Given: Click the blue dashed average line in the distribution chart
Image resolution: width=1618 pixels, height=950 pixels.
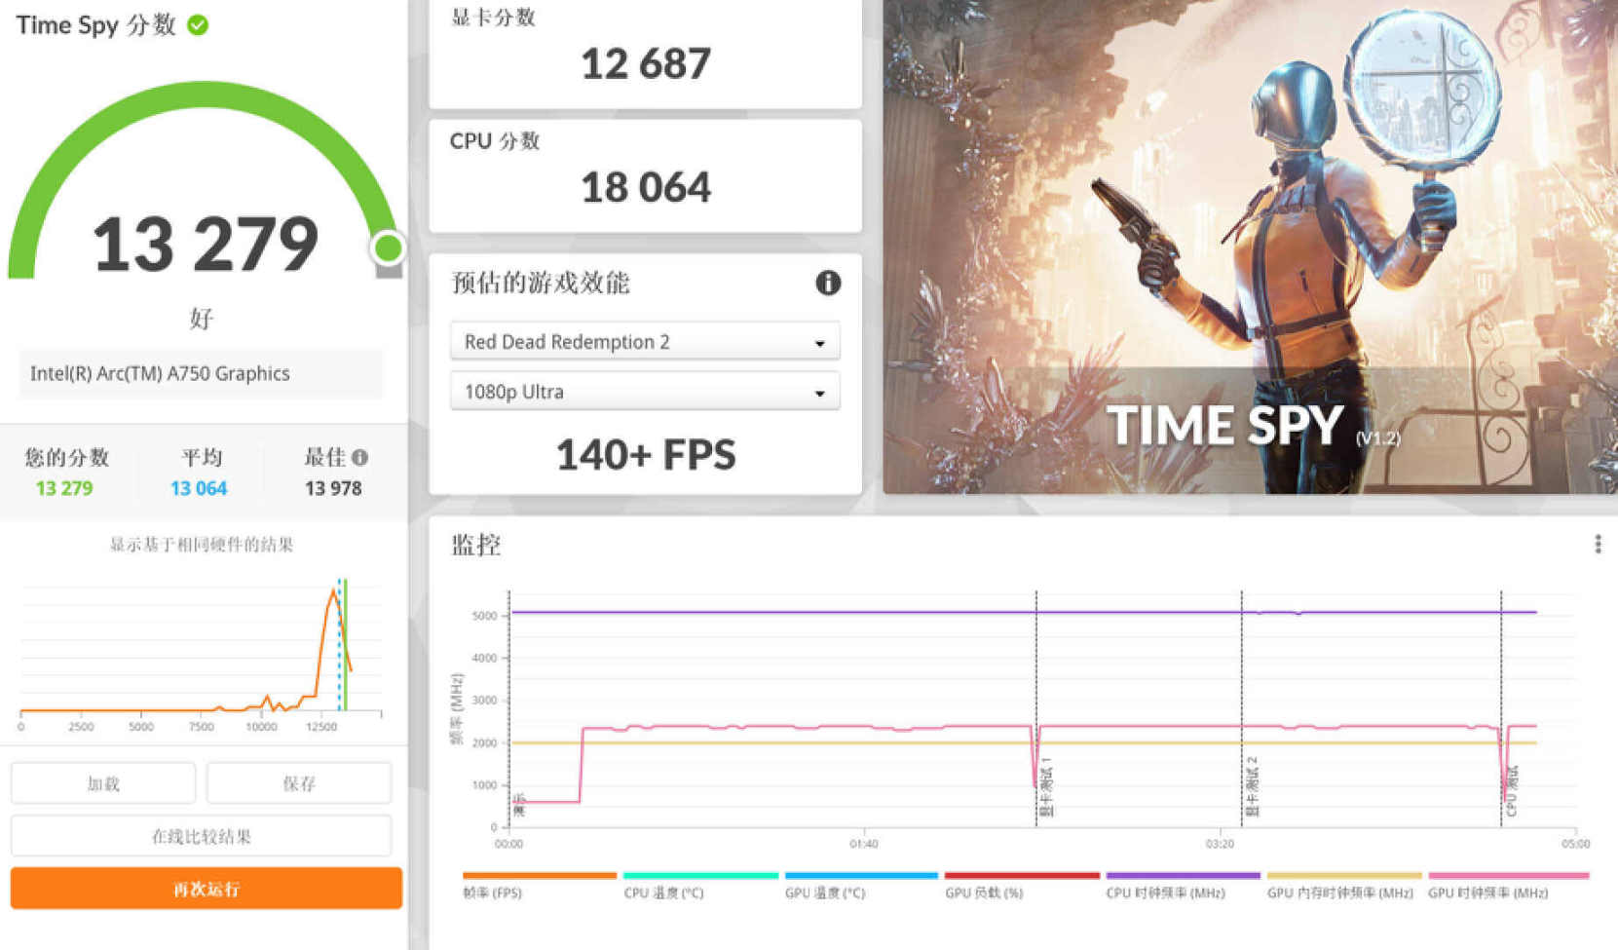Looking at the screenshot, I should point(339,645).
